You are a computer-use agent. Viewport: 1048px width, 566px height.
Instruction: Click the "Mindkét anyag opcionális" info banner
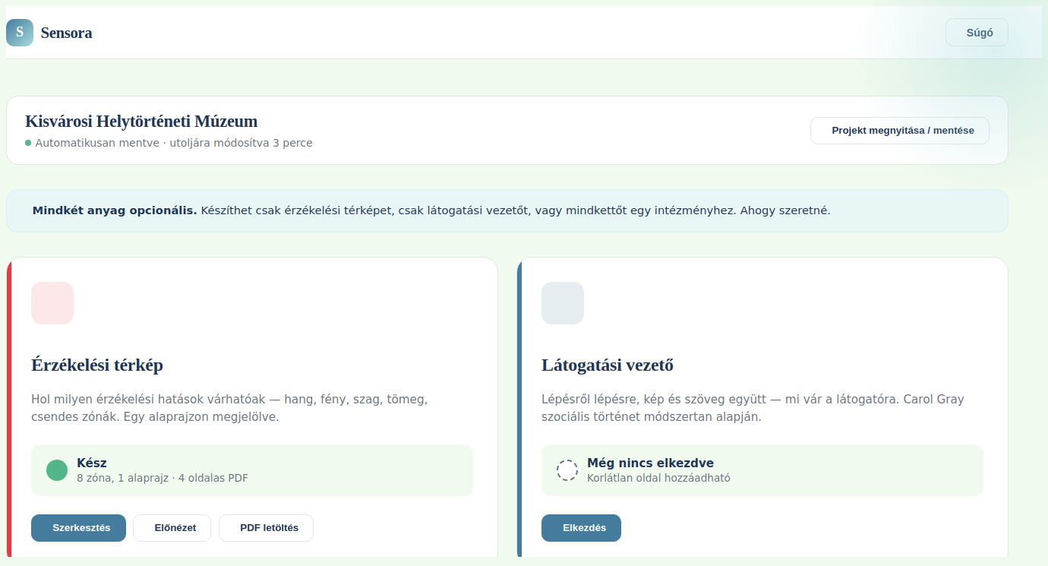click(507, 210)
